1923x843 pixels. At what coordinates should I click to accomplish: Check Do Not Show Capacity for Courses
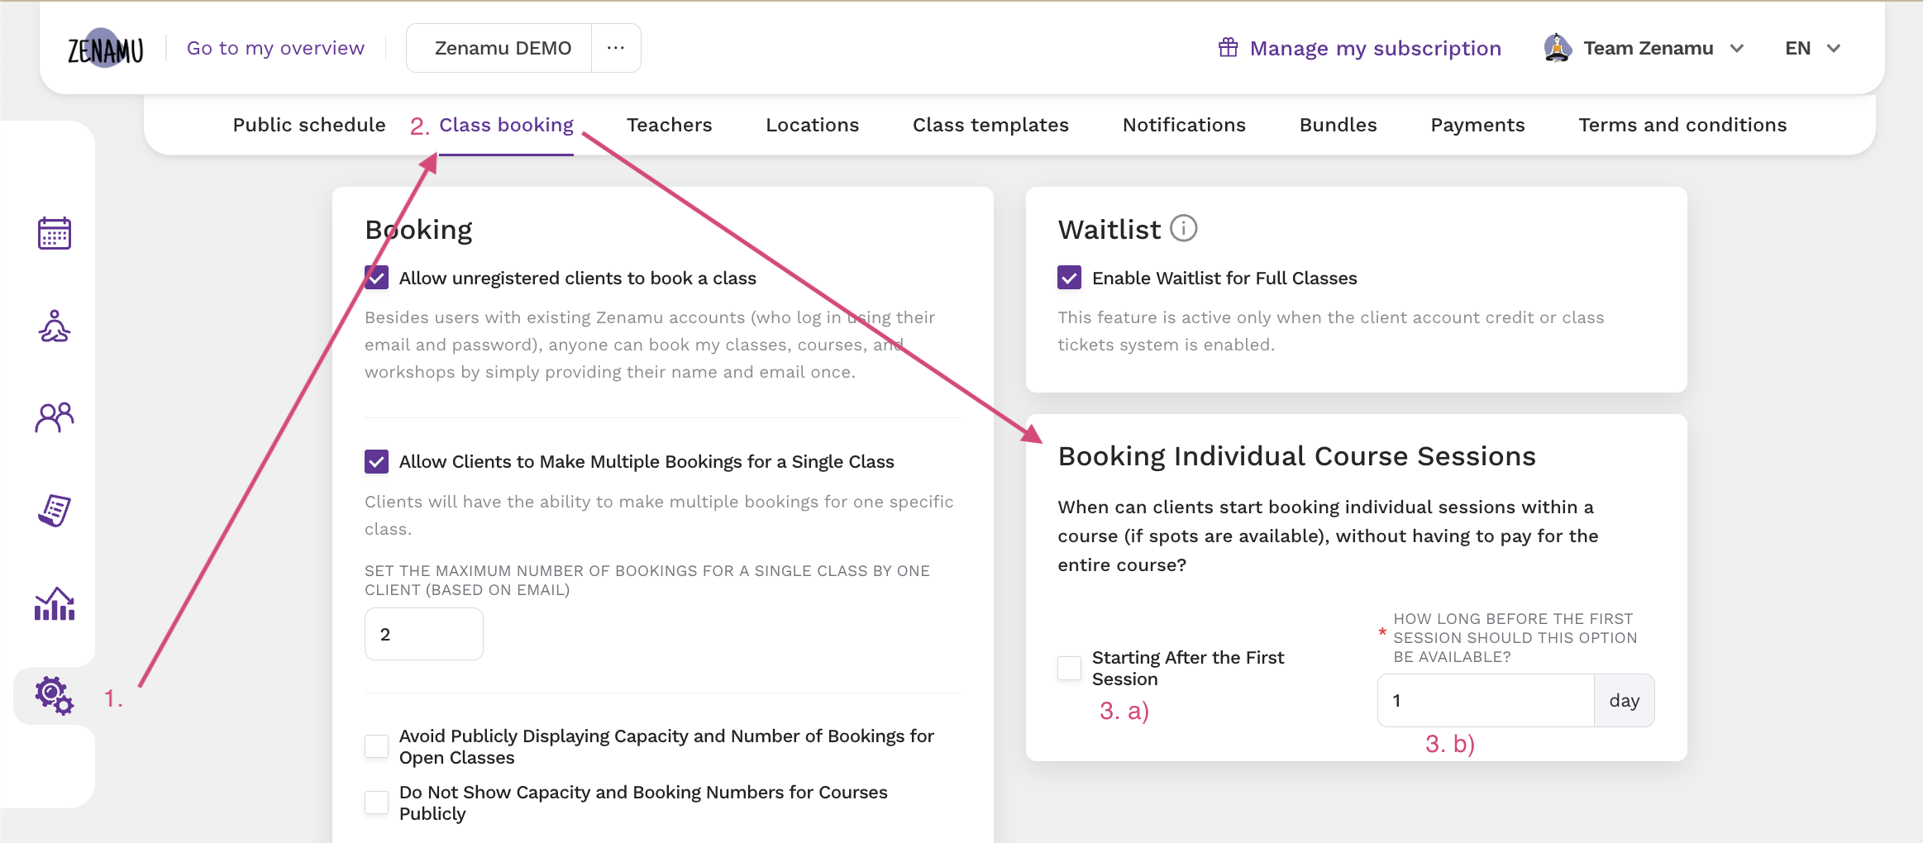coord(377,803)
